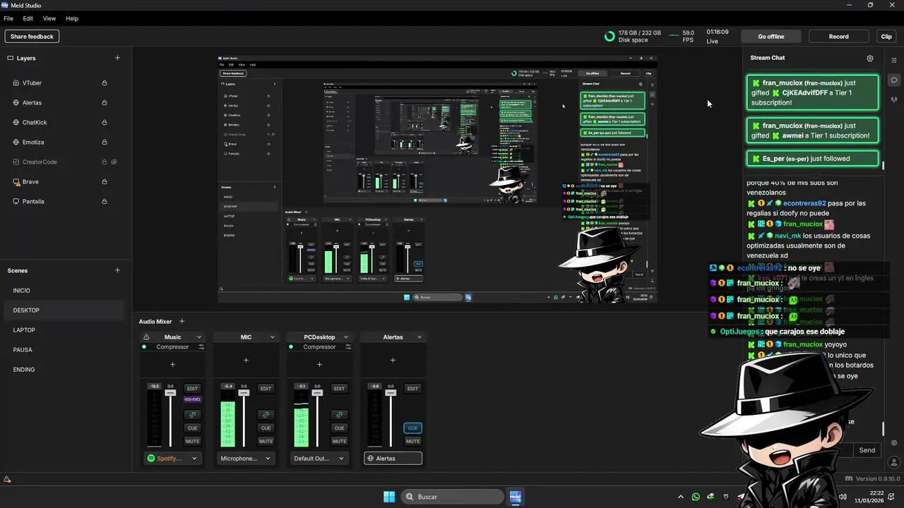Add an effect to the Music track

point(172,365)
